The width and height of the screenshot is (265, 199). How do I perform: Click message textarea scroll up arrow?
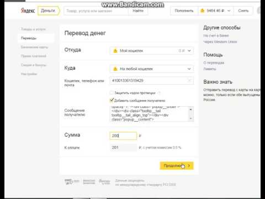pos(191,109)
